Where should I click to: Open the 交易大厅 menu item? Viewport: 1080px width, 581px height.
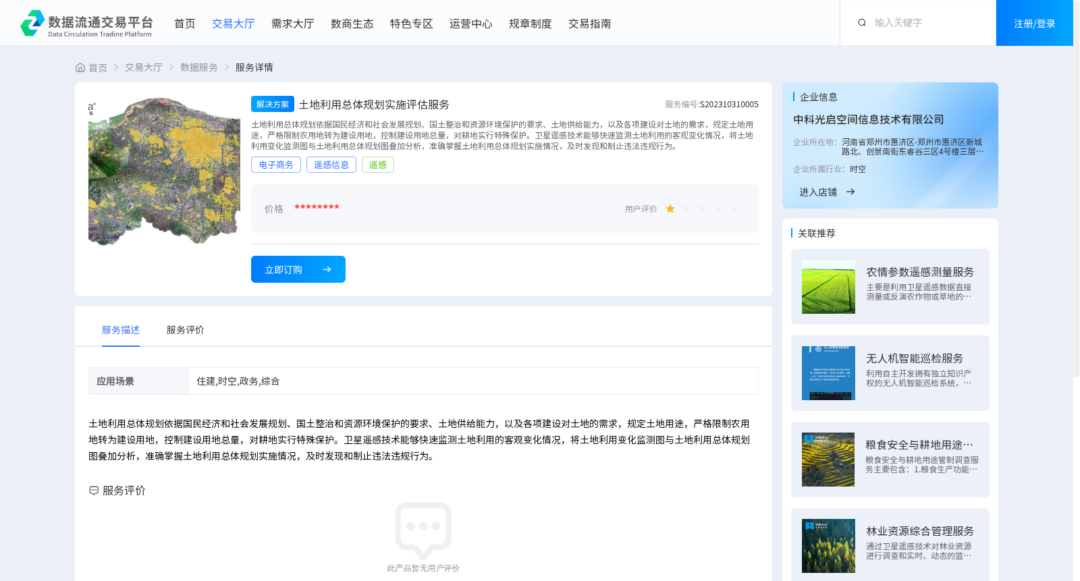click(x=234, y=24)
